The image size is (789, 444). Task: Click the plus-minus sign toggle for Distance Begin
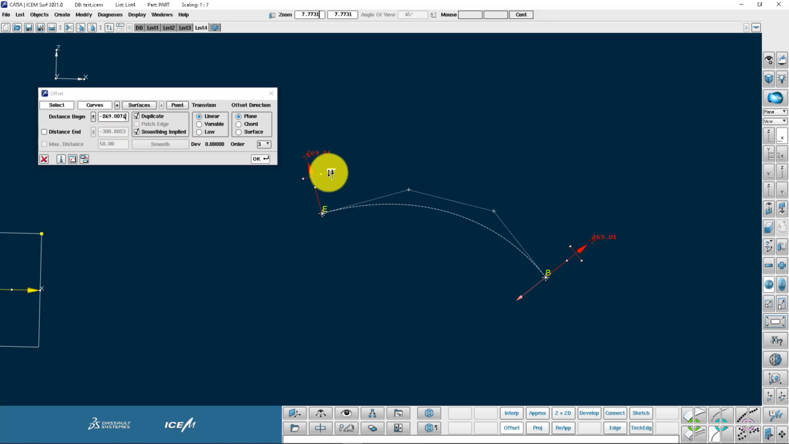click(93, 116)
